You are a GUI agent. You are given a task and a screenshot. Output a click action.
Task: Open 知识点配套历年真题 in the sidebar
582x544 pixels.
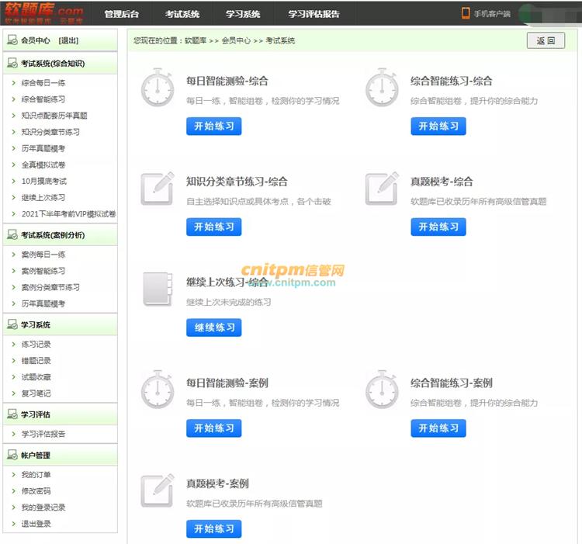point(54,116)
